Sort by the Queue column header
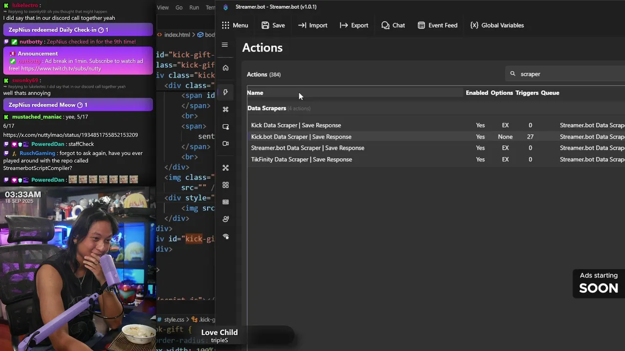This screenshot has width=625, height=351. [x=550, y=93]
